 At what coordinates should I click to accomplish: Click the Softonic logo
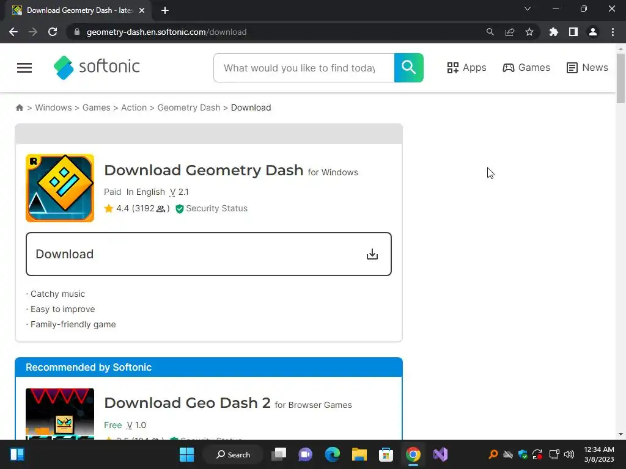[97, 67]
